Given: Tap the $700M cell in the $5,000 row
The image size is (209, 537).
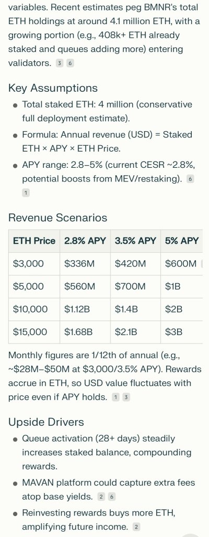Looking at the screenshot, I should tap(135, 286).
